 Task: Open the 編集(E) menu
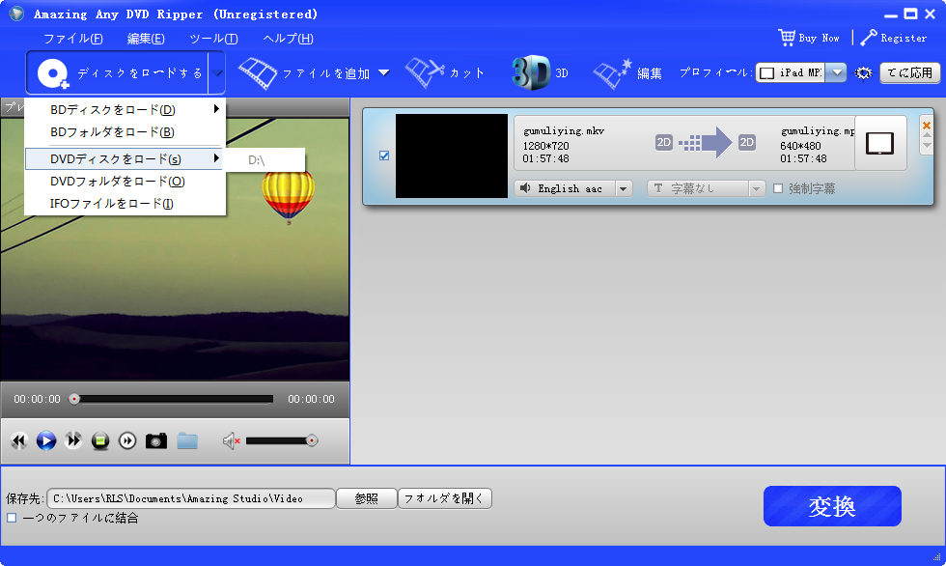coord(146,39)
